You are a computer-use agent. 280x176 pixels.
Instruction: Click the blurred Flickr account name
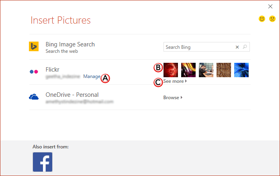(x=63, y=76)
